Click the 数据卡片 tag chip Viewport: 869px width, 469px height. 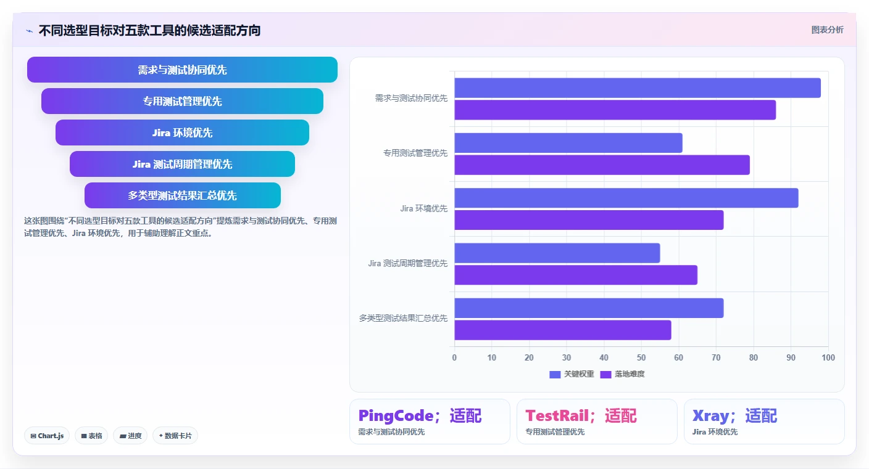click(175, 436)
